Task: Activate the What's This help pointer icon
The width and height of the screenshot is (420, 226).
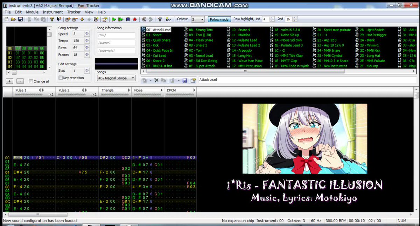Action: click(59, 19)
